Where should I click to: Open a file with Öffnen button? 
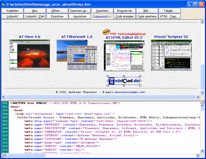coord(57,11)
